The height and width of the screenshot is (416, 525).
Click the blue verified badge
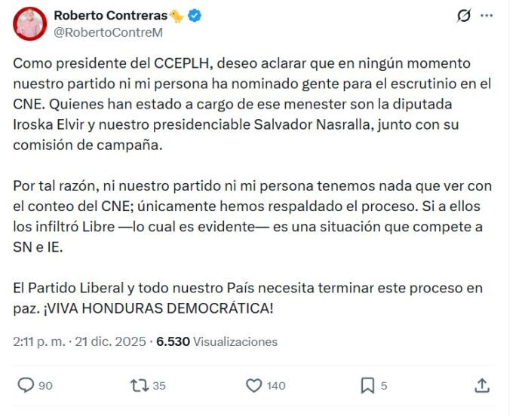coord(195,16)
